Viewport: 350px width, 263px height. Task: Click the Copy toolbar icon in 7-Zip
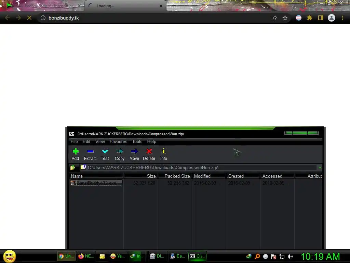[120, 154]
